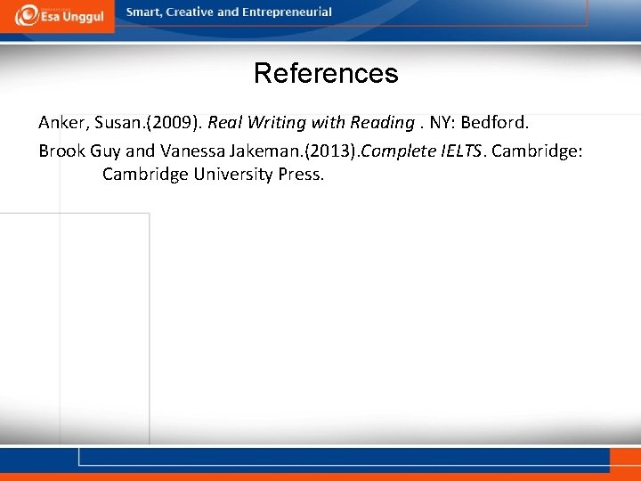
Task: Click the 'Cambridge University Press.' line
Action: [x=213, y=175]
